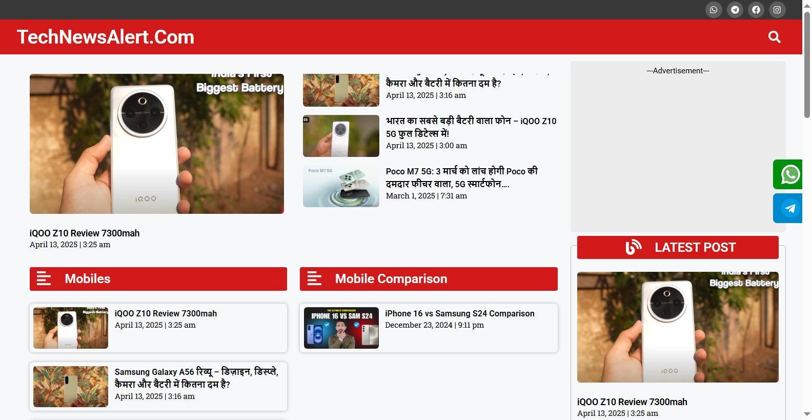The height and width of the screenshot is (420, 812).
Task: Click the large featured iQOO Z10 image
Action: [156, 144]
